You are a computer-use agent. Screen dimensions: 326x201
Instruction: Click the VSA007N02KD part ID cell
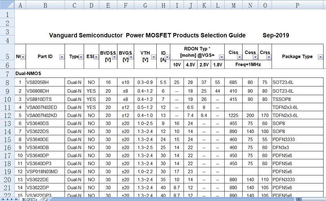point(45,115)
